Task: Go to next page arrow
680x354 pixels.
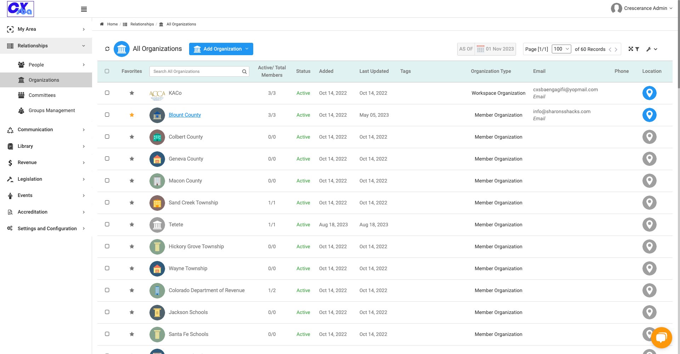Action: click(616, 50)
